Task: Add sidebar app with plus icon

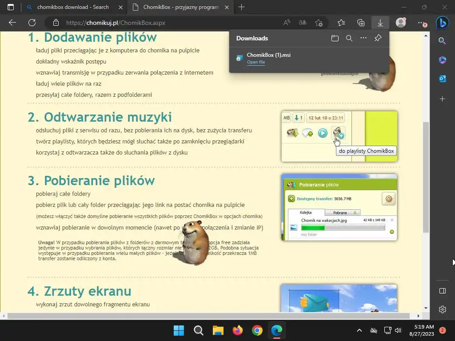Action: [x=442, y=99]
